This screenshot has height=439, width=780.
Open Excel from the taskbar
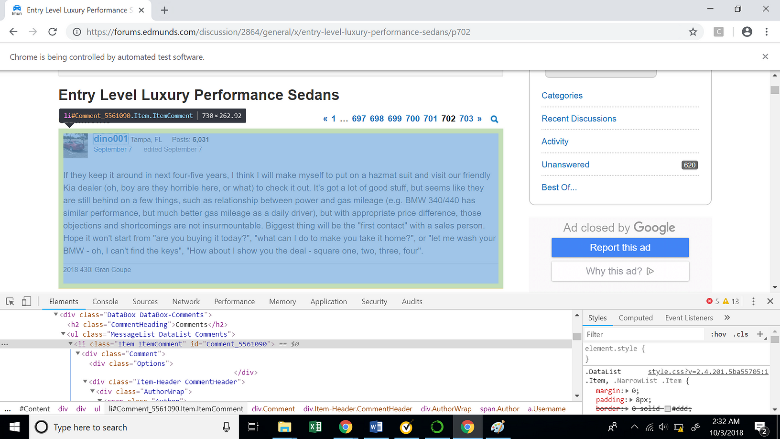pyautogui.click(x=315, y=427)
